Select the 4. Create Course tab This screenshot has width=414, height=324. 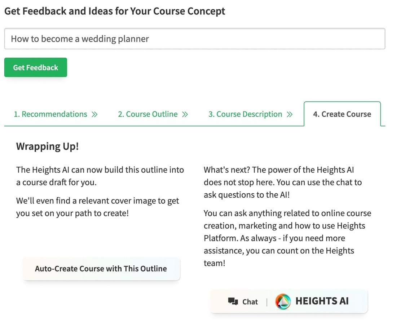pyautogui.click(x=342, y=114)
